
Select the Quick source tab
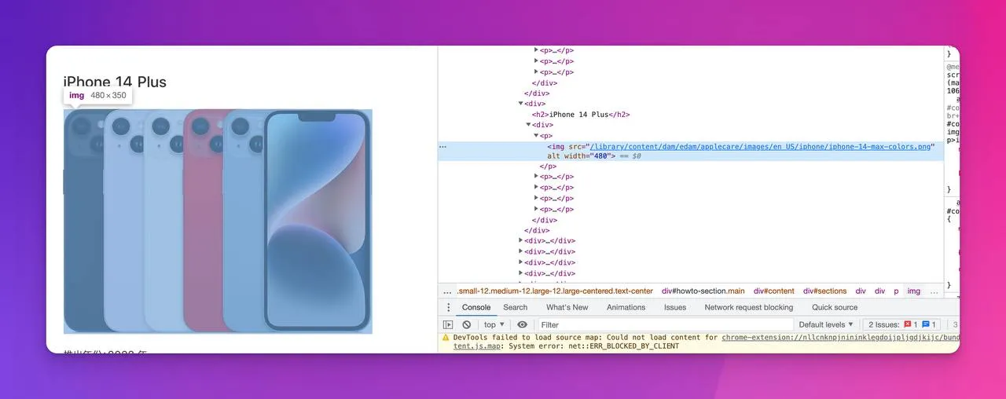point(835,307)
